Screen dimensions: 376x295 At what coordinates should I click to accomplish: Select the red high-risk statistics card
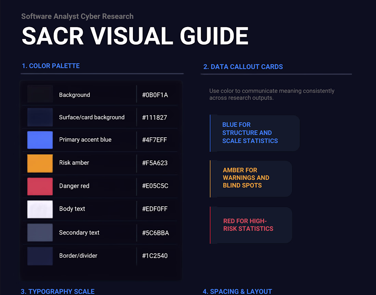(251, 225)
